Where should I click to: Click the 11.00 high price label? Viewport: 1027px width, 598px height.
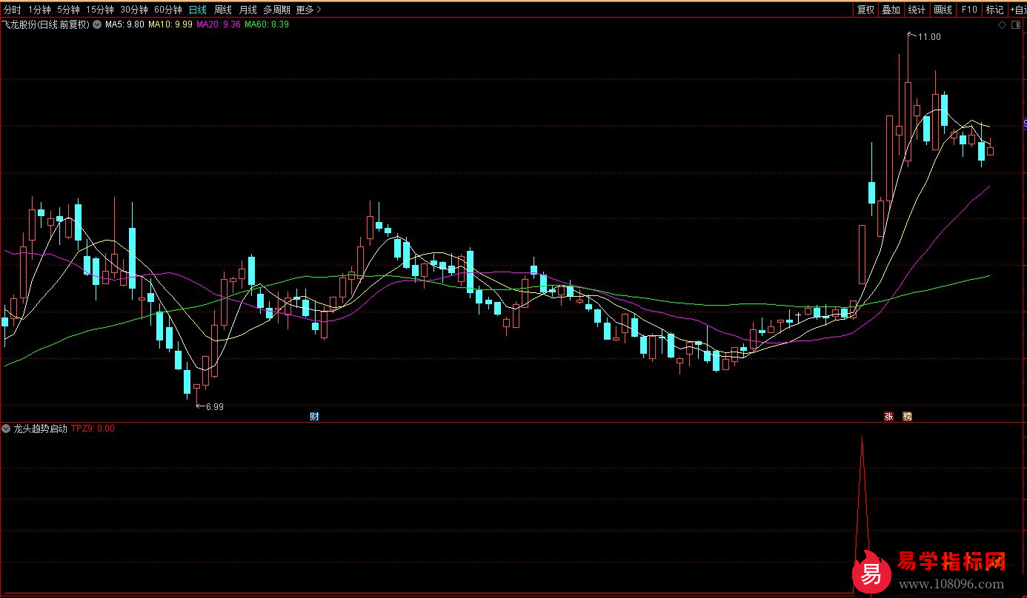tap(929, 37)
